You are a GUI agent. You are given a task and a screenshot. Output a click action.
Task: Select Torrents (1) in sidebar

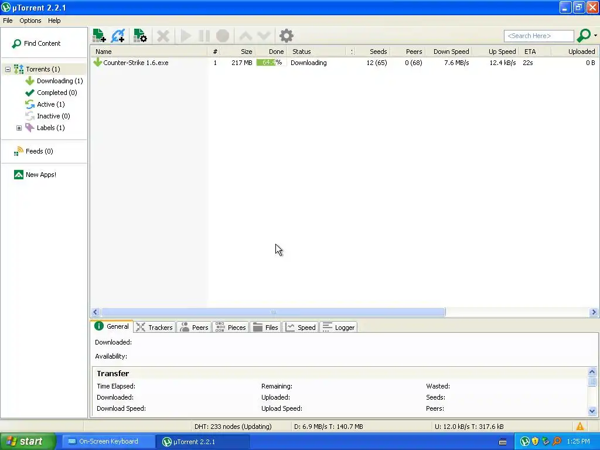(x=43, y=69)
